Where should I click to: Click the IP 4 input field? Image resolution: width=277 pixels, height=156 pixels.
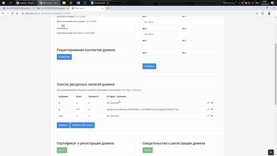pos(200,58)
